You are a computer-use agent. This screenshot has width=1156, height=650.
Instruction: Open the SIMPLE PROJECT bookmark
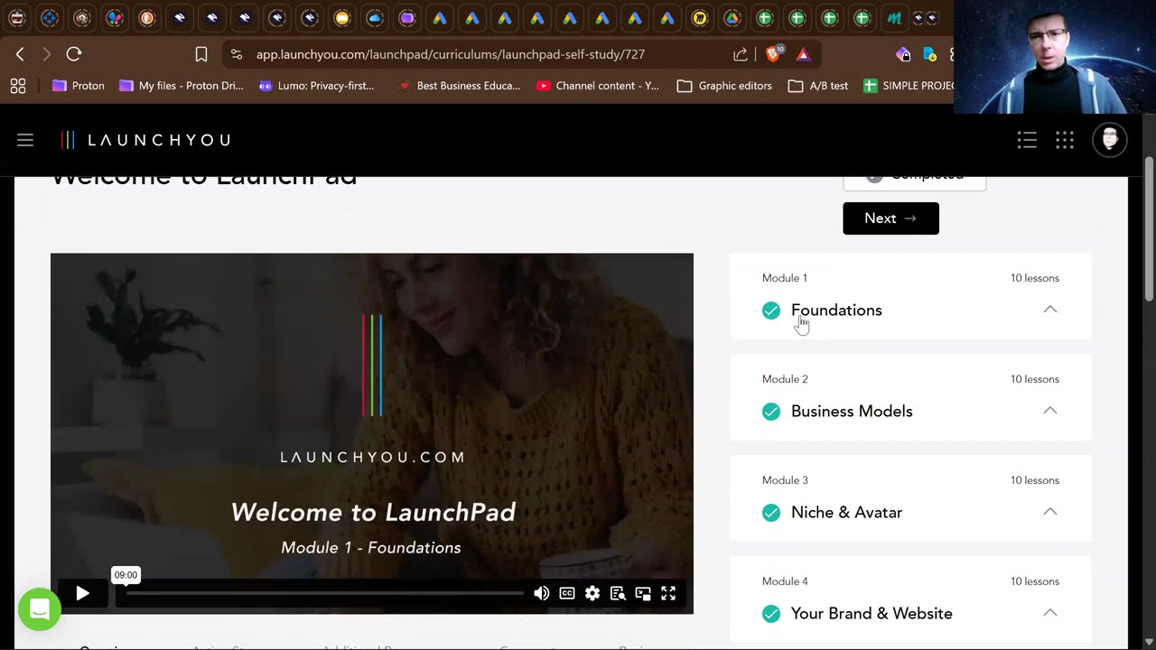click(x=908, y=86)
